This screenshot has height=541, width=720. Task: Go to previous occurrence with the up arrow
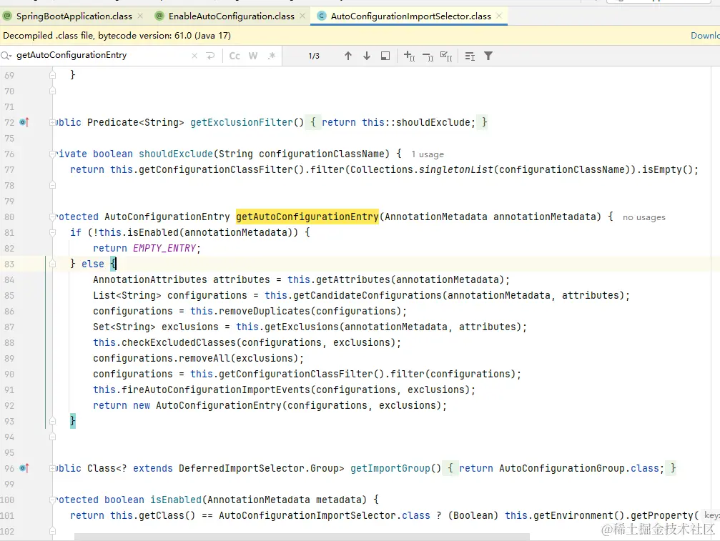pos(348,56)
